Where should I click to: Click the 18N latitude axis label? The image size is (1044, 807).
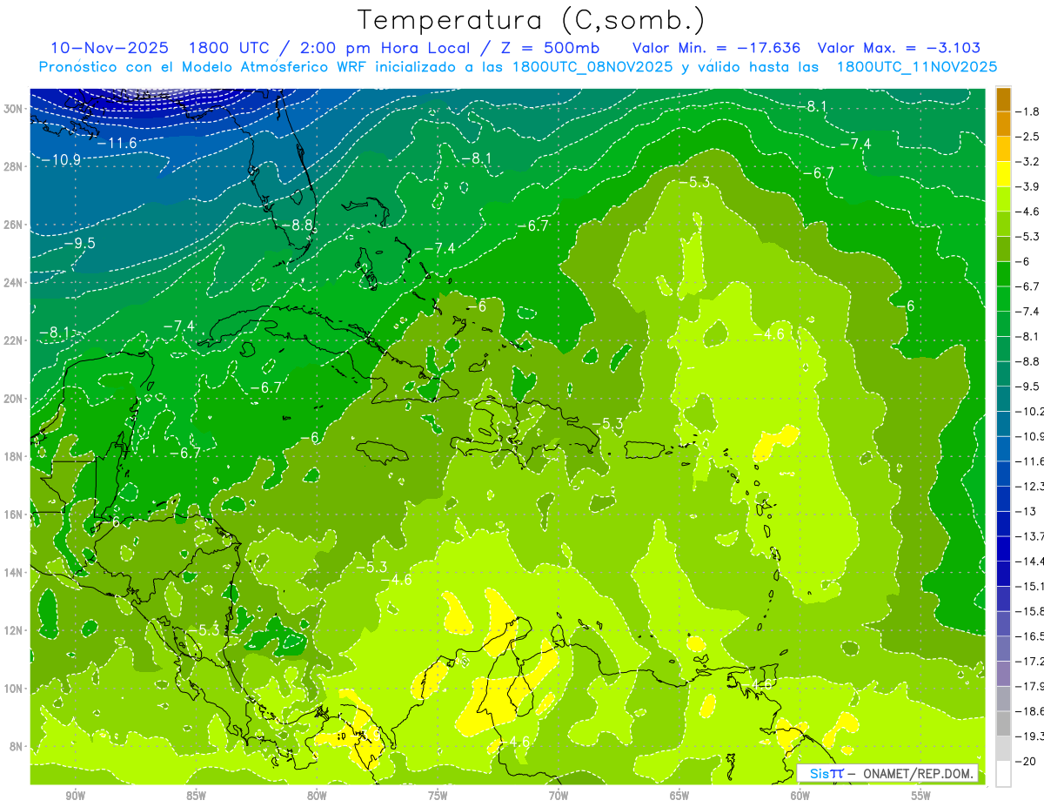[13, 457]
